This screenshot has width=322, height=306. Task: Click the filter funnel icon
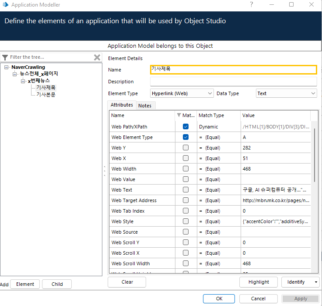[x=5, y=57]
